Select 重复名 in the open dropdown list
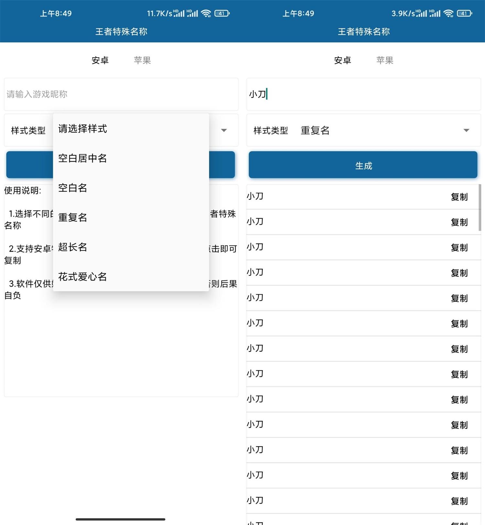 (73, 217)
